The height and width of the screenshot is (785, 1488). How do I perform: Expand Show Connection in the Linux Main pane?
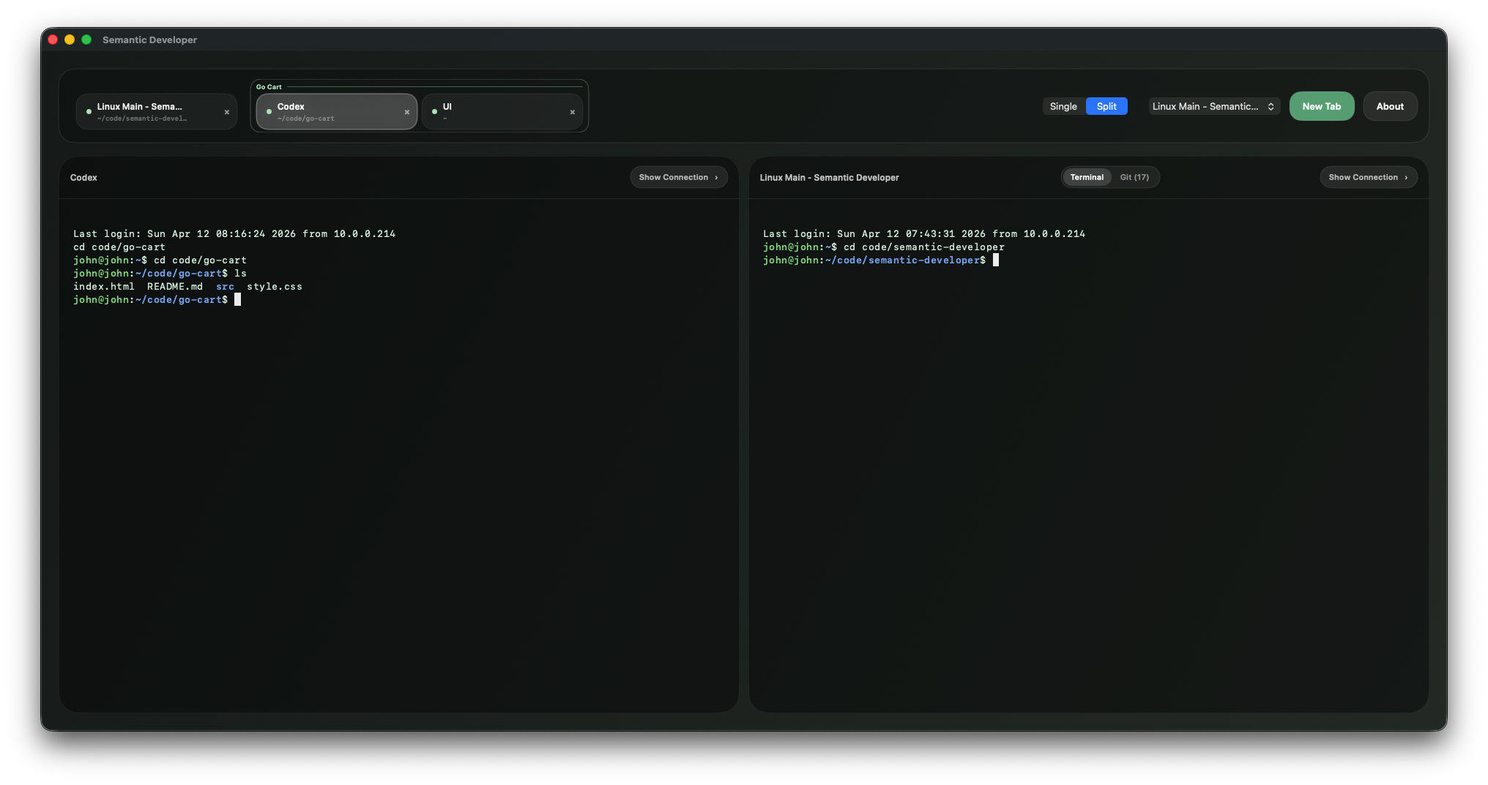coord(1367,176)
